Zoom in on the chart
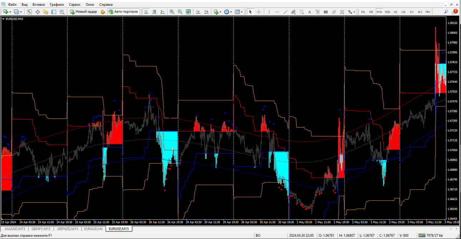Image resolution: width=461 pixels, height=239 pixels. point(172,12)
